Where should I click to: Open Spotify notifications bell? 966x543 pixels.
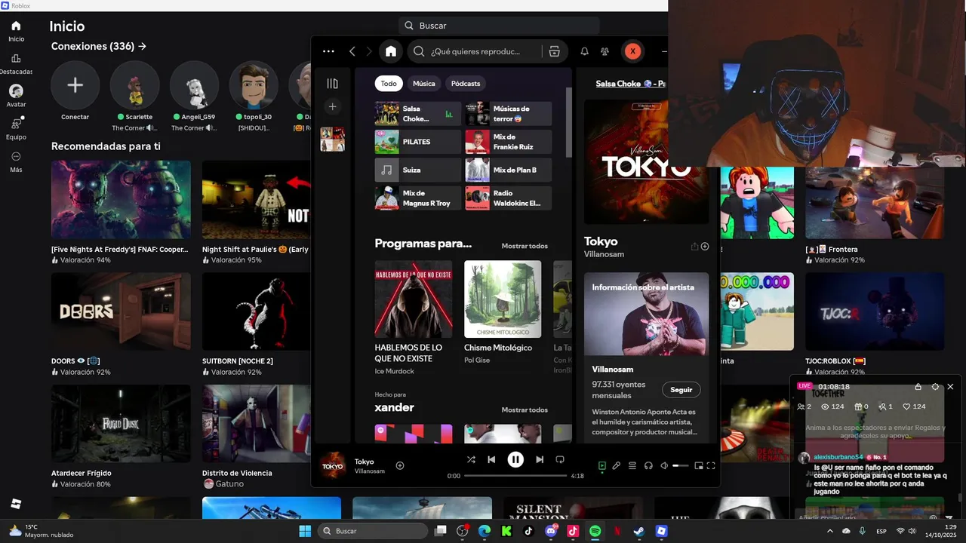pos(584,51)
